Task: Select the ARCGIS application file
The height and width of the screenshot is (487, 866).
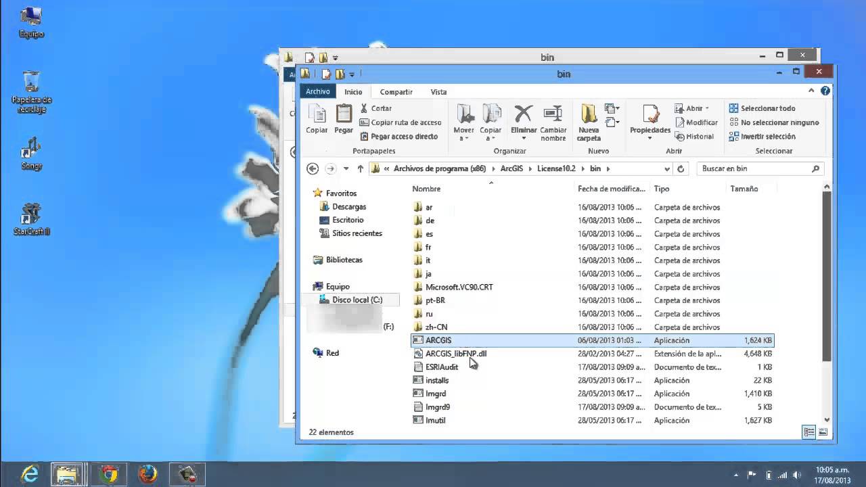Action: tap(592, 340)
